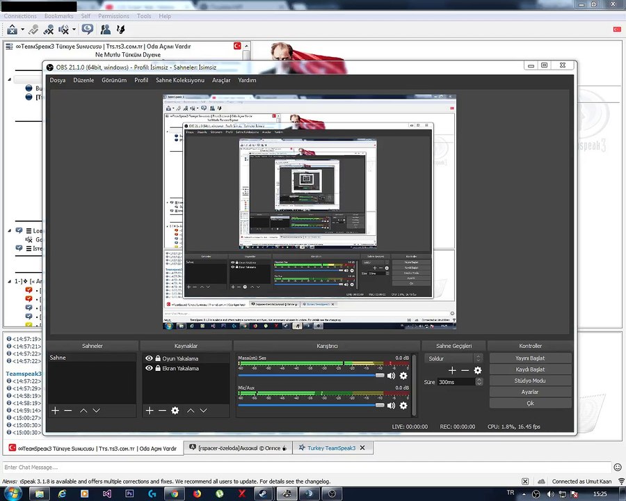This screenshot has height=501, width=626.
Task: Open transition settings gear under Soldur
Action: pyautogui.click(x=477, y=370)
